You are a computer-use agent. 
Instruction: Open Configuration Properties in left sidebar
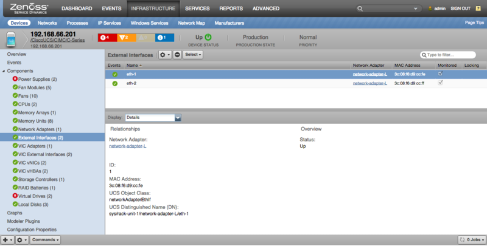[x=32, y=230]
